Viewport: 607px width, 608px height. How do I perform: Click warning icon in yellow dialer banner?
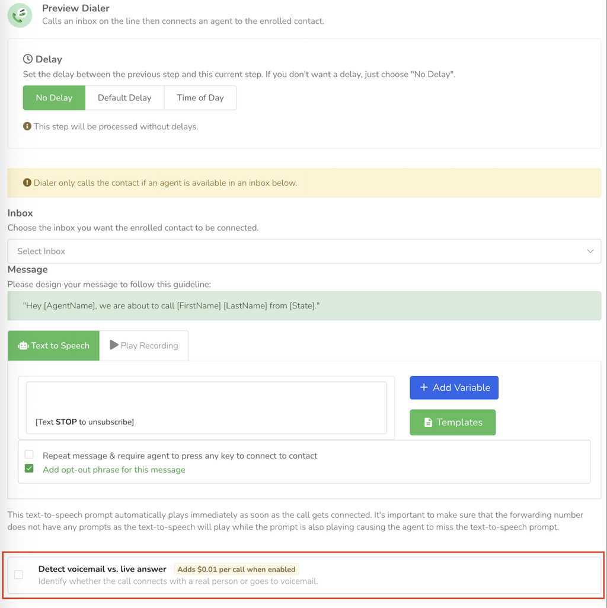(x=27, y=183)
